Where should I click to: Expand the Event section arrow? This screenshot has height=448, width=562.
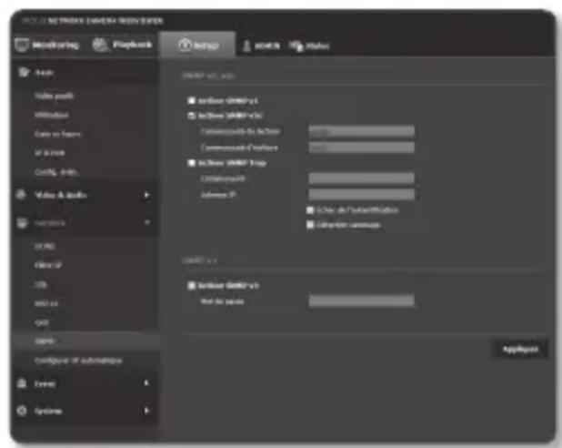pyautogui.click(x=146, y=383)
